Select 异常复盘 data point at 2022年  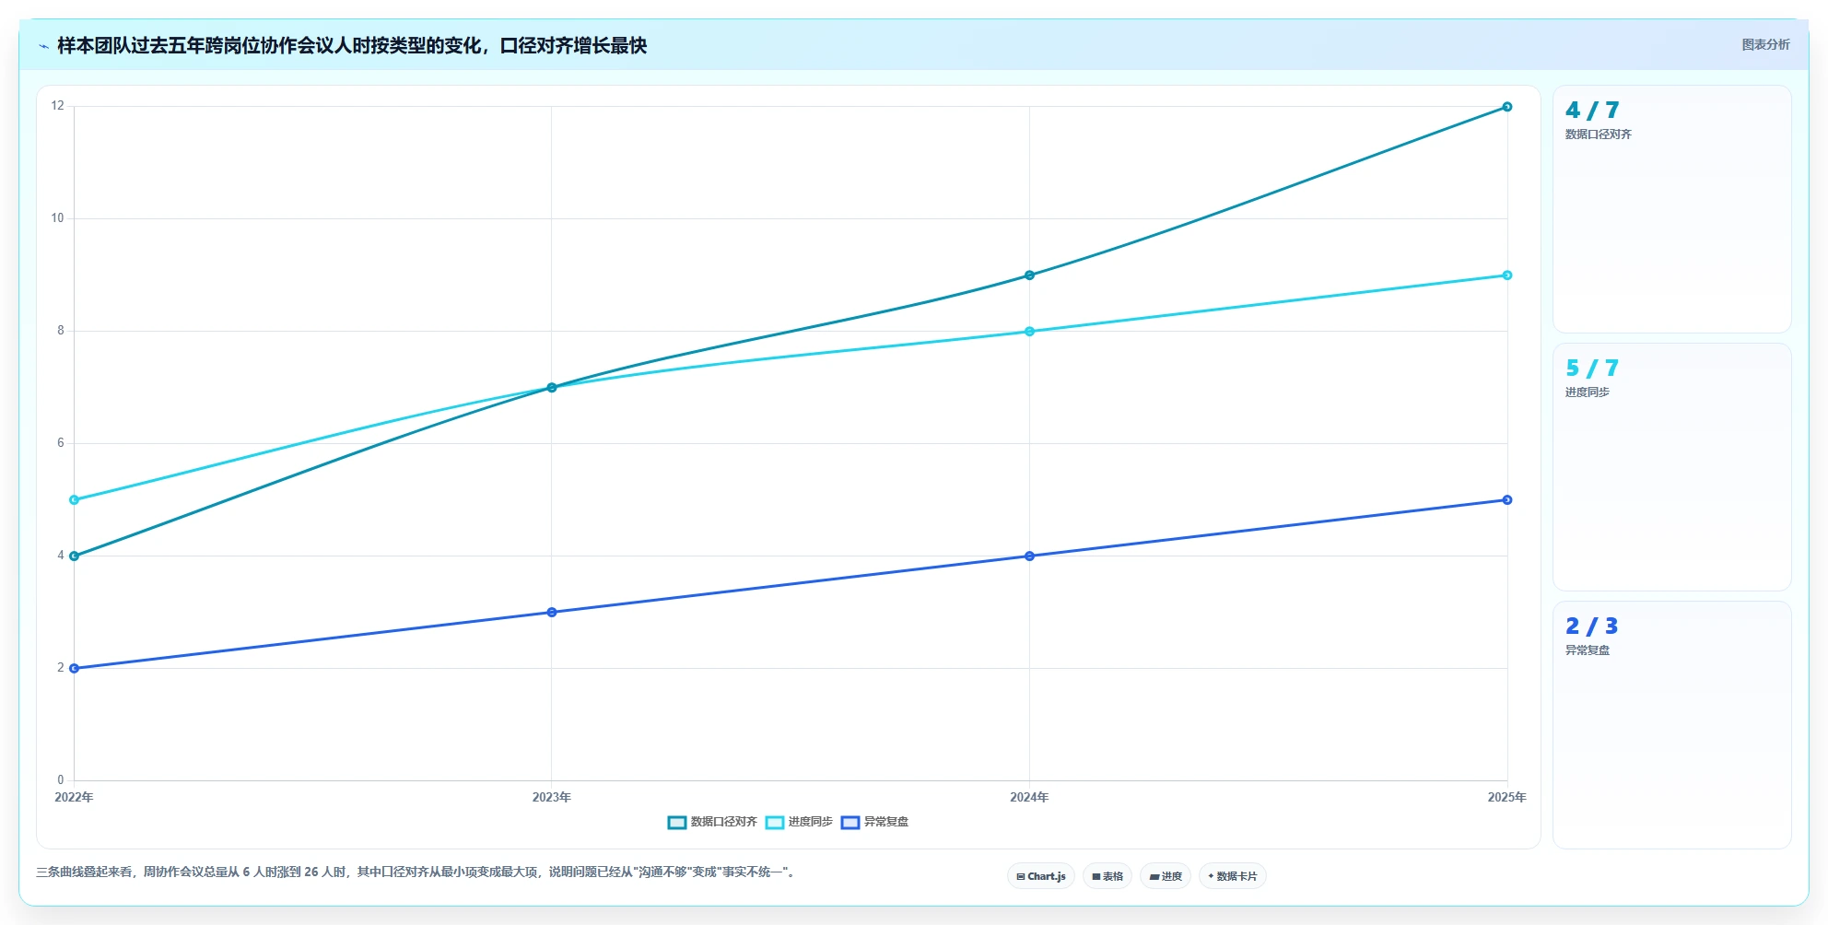pyautogui.click(x=75, y=669)
